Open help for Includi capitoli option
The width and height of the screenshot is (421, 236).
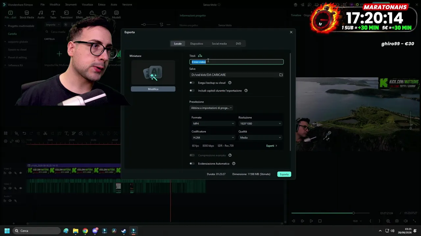tap(246, 90)
